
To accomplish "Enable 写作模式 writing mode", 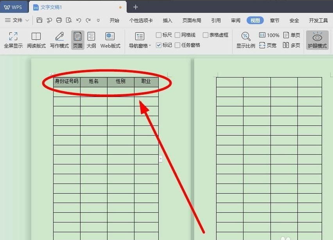I will 59,40.
